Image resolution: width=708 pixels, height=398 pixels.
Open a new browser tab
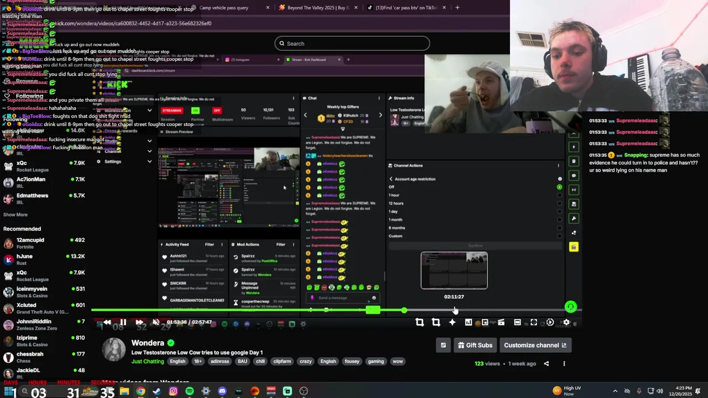pos(457,8)
